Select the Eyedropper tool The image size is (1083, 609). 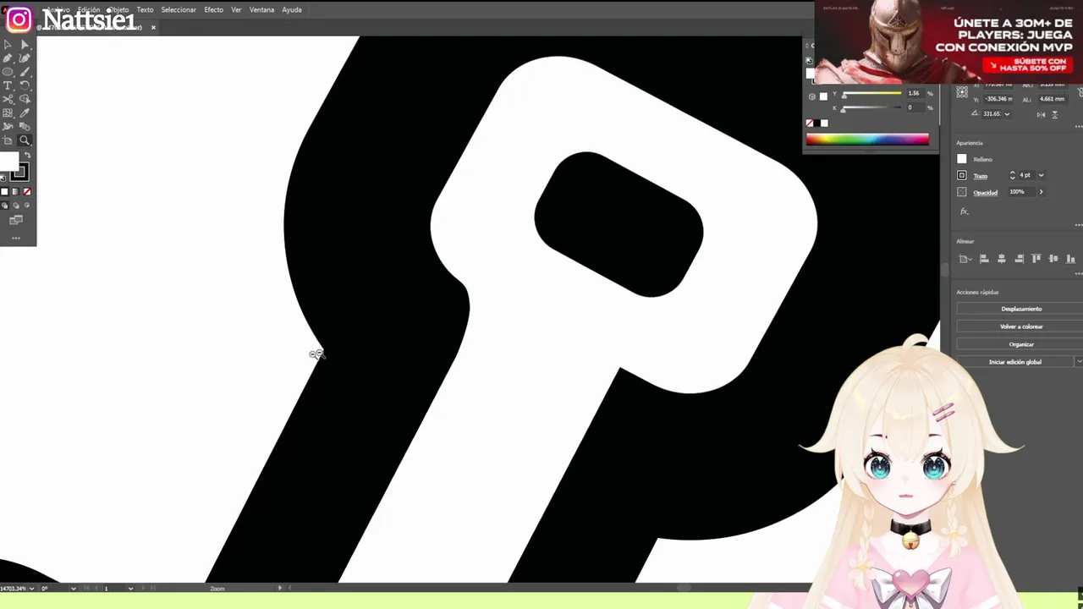point(25,112)
